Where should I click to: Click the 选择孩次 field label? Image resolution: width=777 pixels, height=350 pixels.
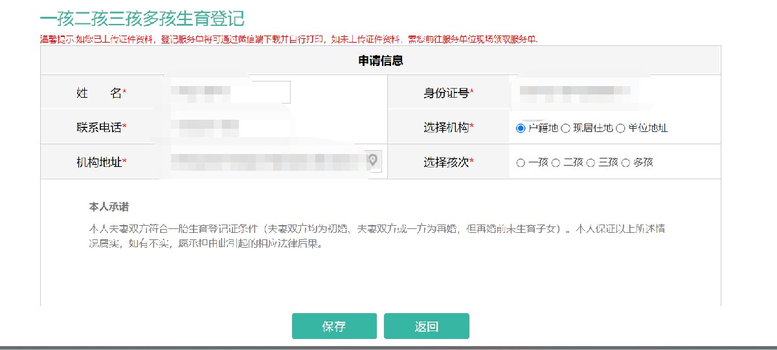pyautogui.click(x=449, y=162)
